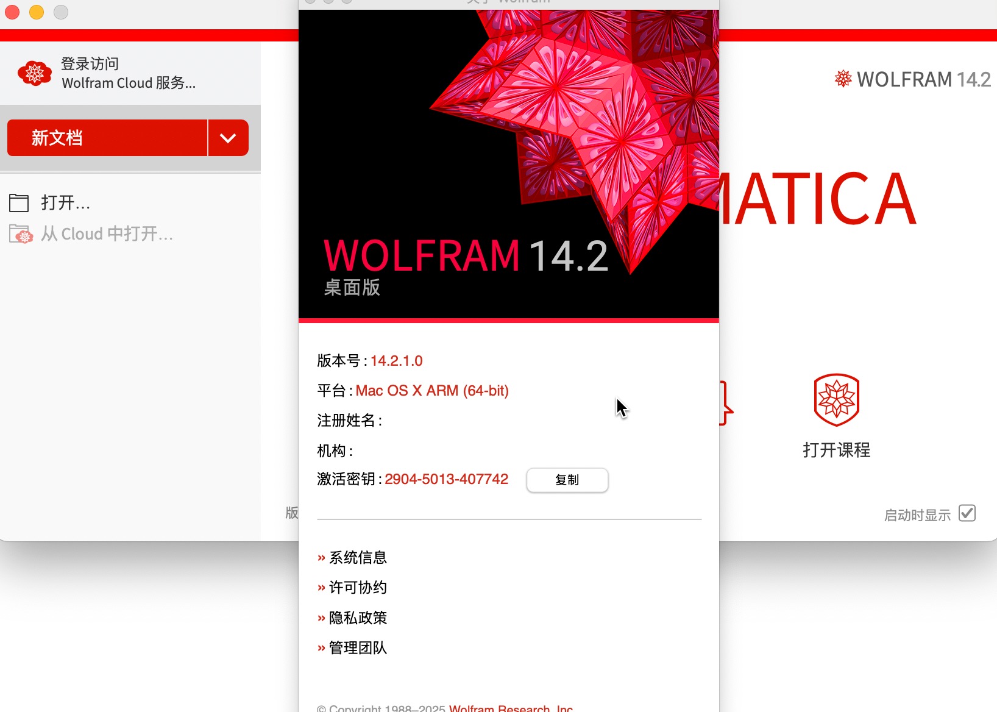Create a new document with 新文档

pyautogui.click(x=107, y=138)
